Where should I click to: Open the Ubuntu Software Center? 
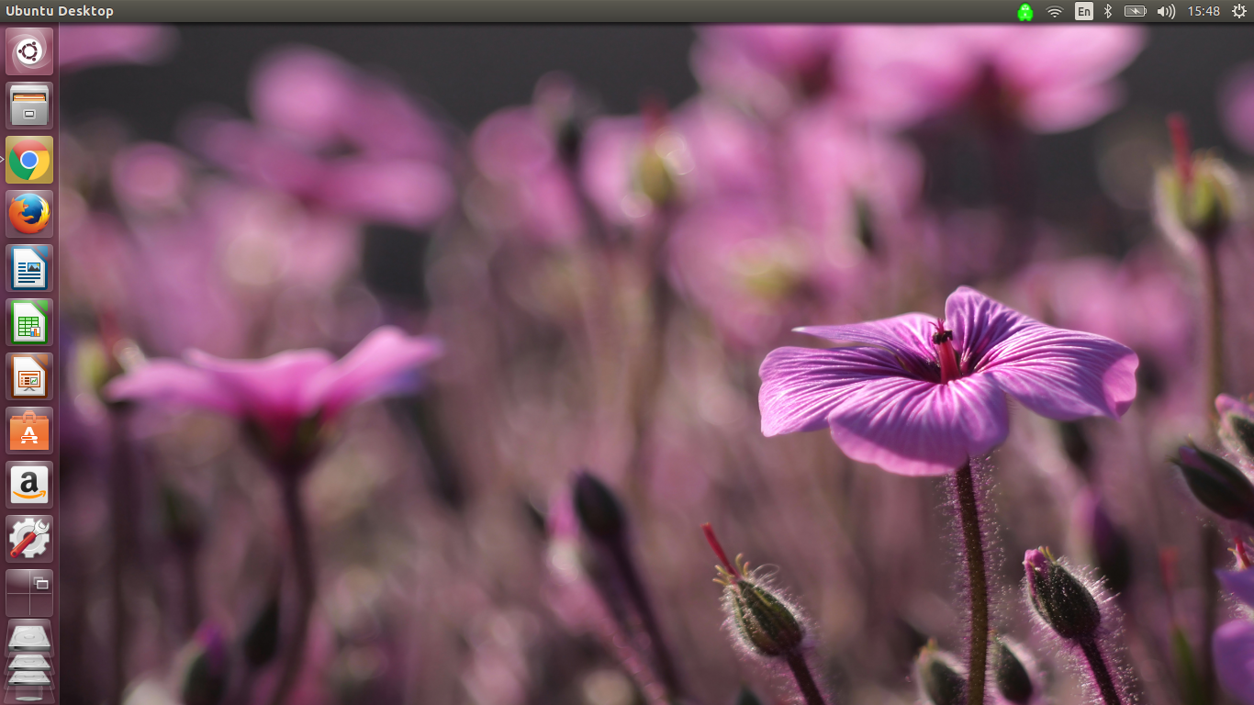28,430
